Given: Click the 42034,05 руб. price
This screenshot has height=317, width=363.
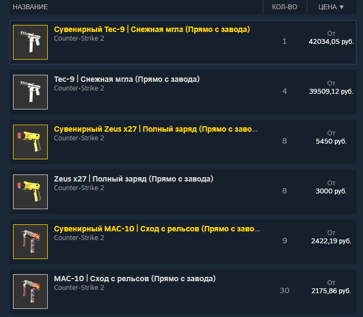Looking at the screenshot, I should tap(331, 42).
